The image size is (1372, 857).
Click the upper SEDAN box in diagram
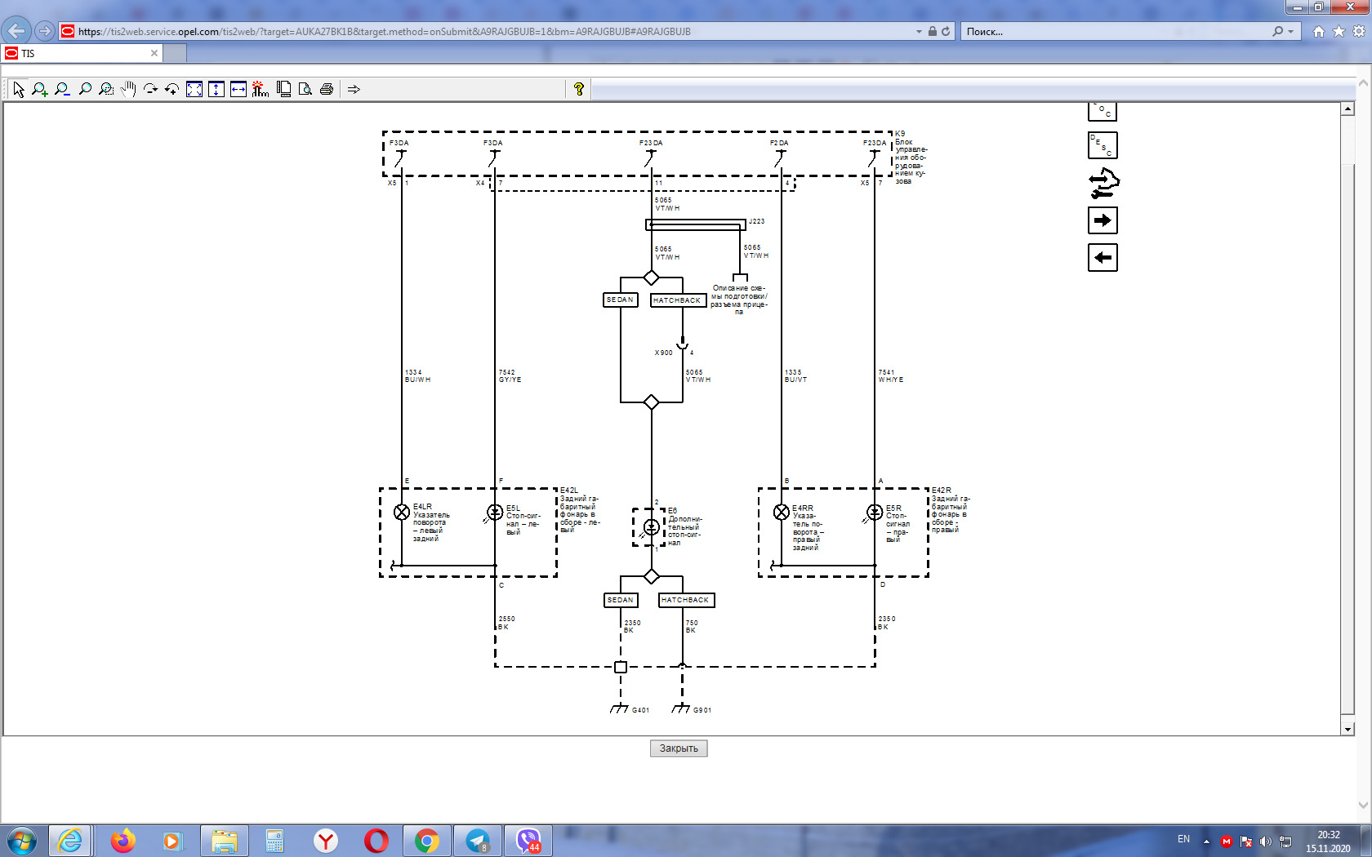tap(621, 300)
